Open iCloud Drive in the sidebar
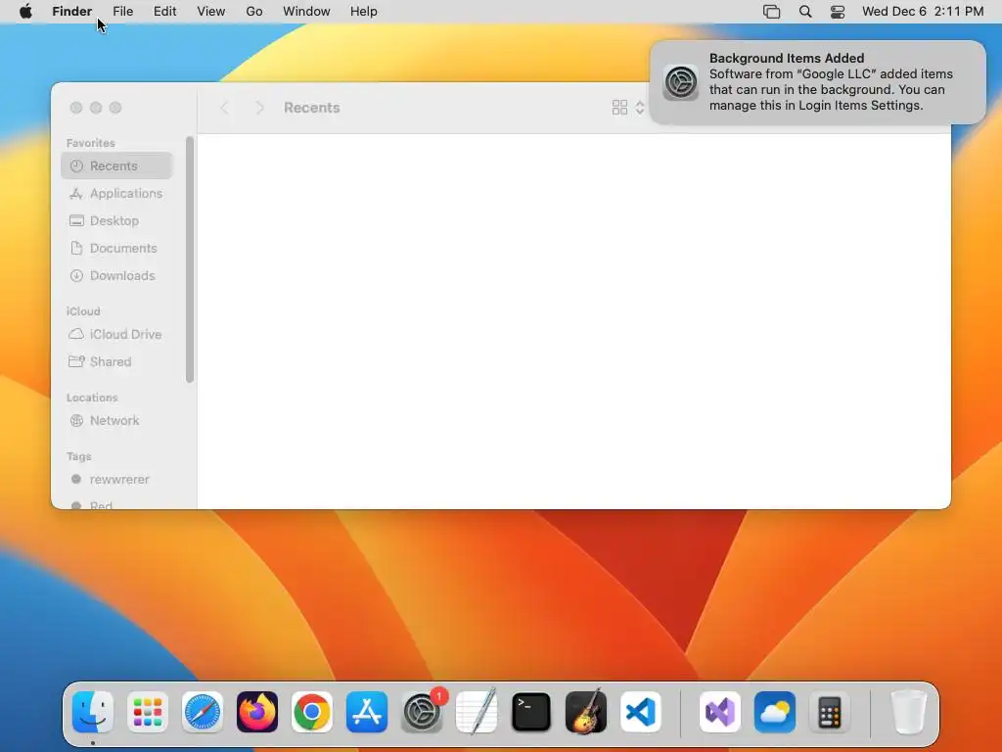Screen dimensions: 1002x752 point(117,334)
